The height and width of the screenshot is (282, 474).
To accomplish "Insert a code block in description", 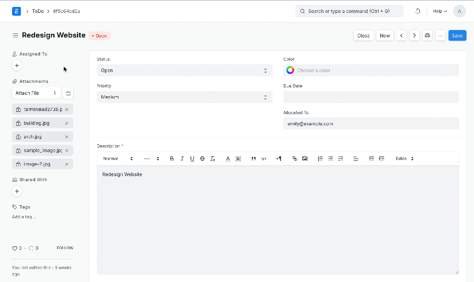I will tap(264, 159).
